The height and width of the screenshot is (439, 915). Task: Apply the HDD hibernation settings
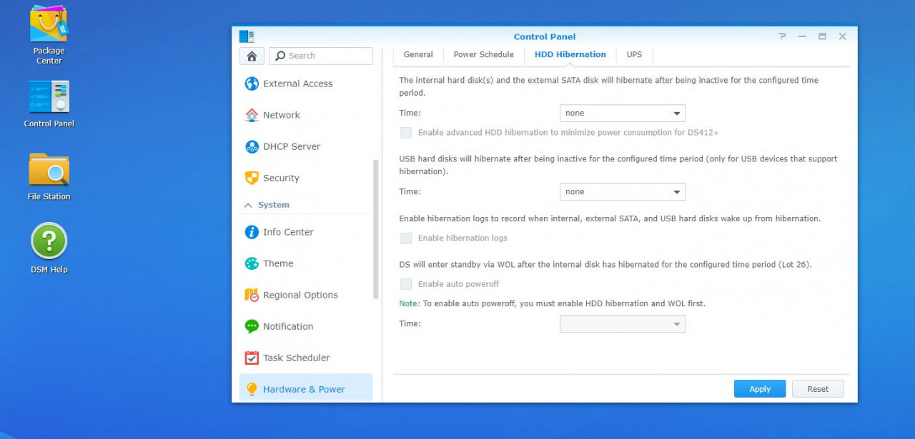759,388
